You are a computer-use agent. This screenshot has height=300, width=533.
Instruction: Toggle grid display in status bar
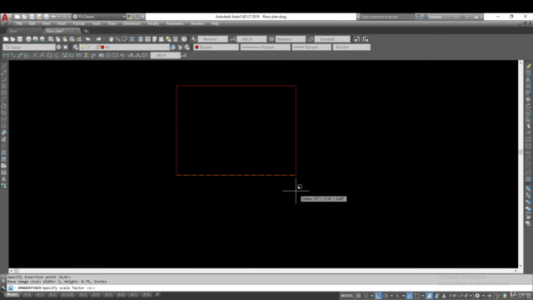point(359,296)
